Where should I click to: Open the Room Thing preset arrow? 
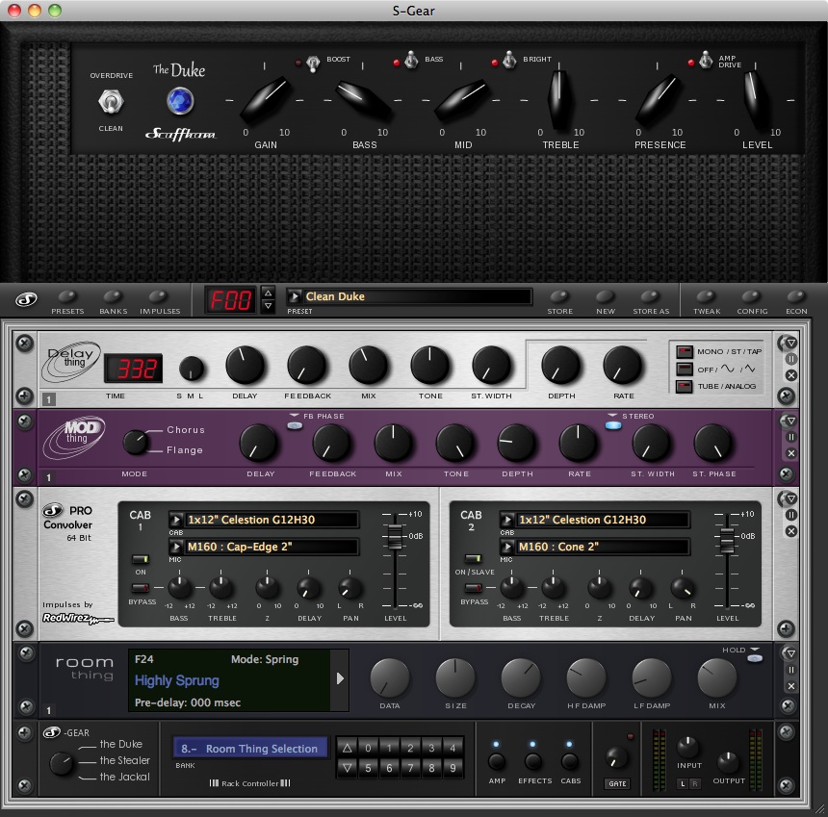[x=340, y=678]
